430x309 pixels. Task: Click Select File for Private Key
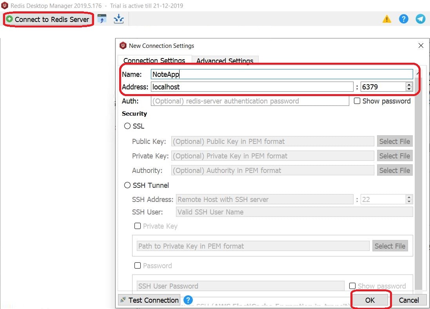pos(395,156)
